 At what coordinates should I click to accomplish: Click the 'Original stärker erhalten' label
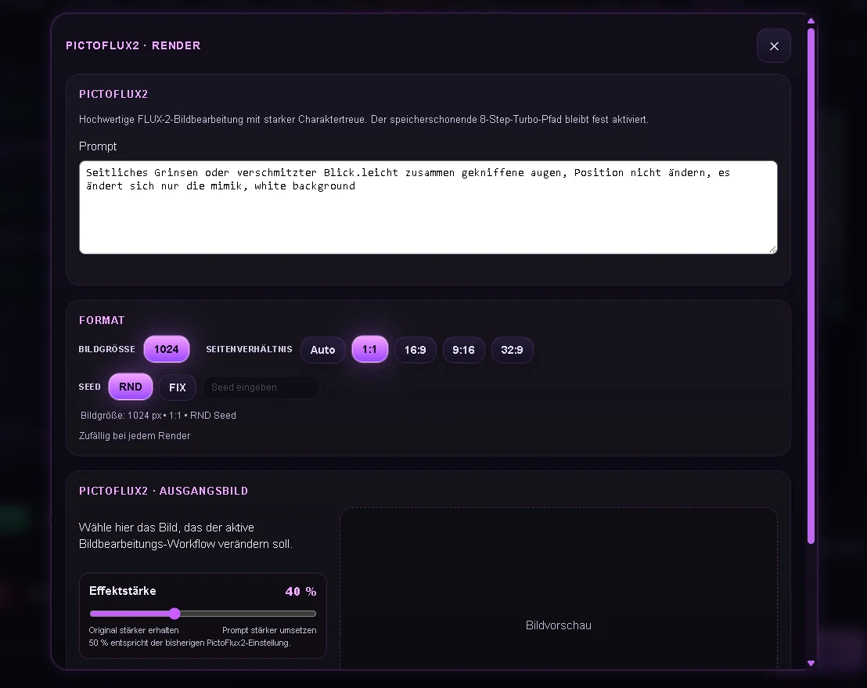[x=134, y=631]
